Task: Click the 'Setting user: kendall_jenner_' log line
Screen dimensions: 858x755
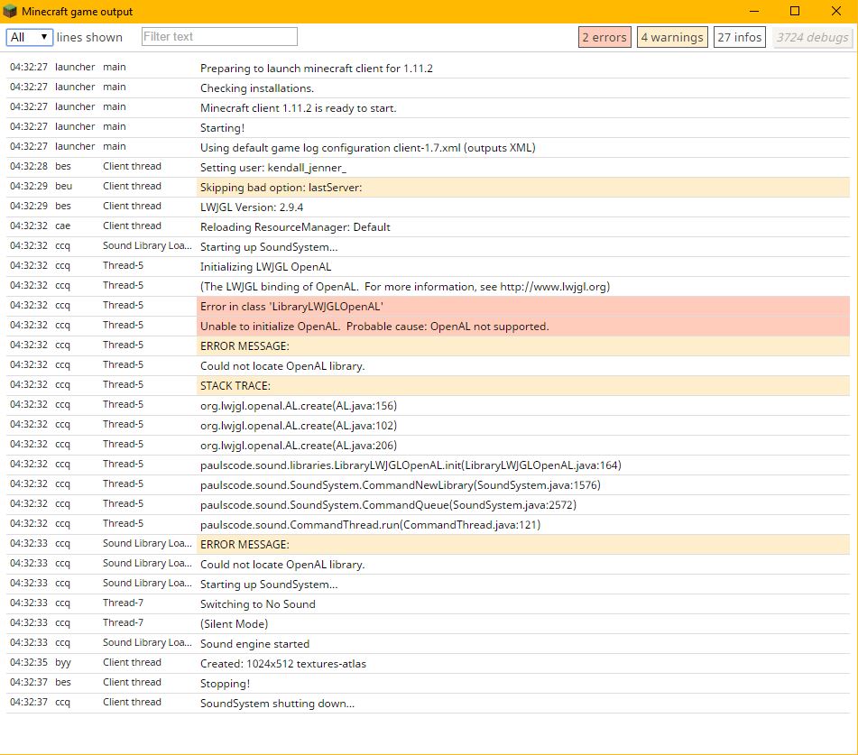Action: (x=272, y=168)
